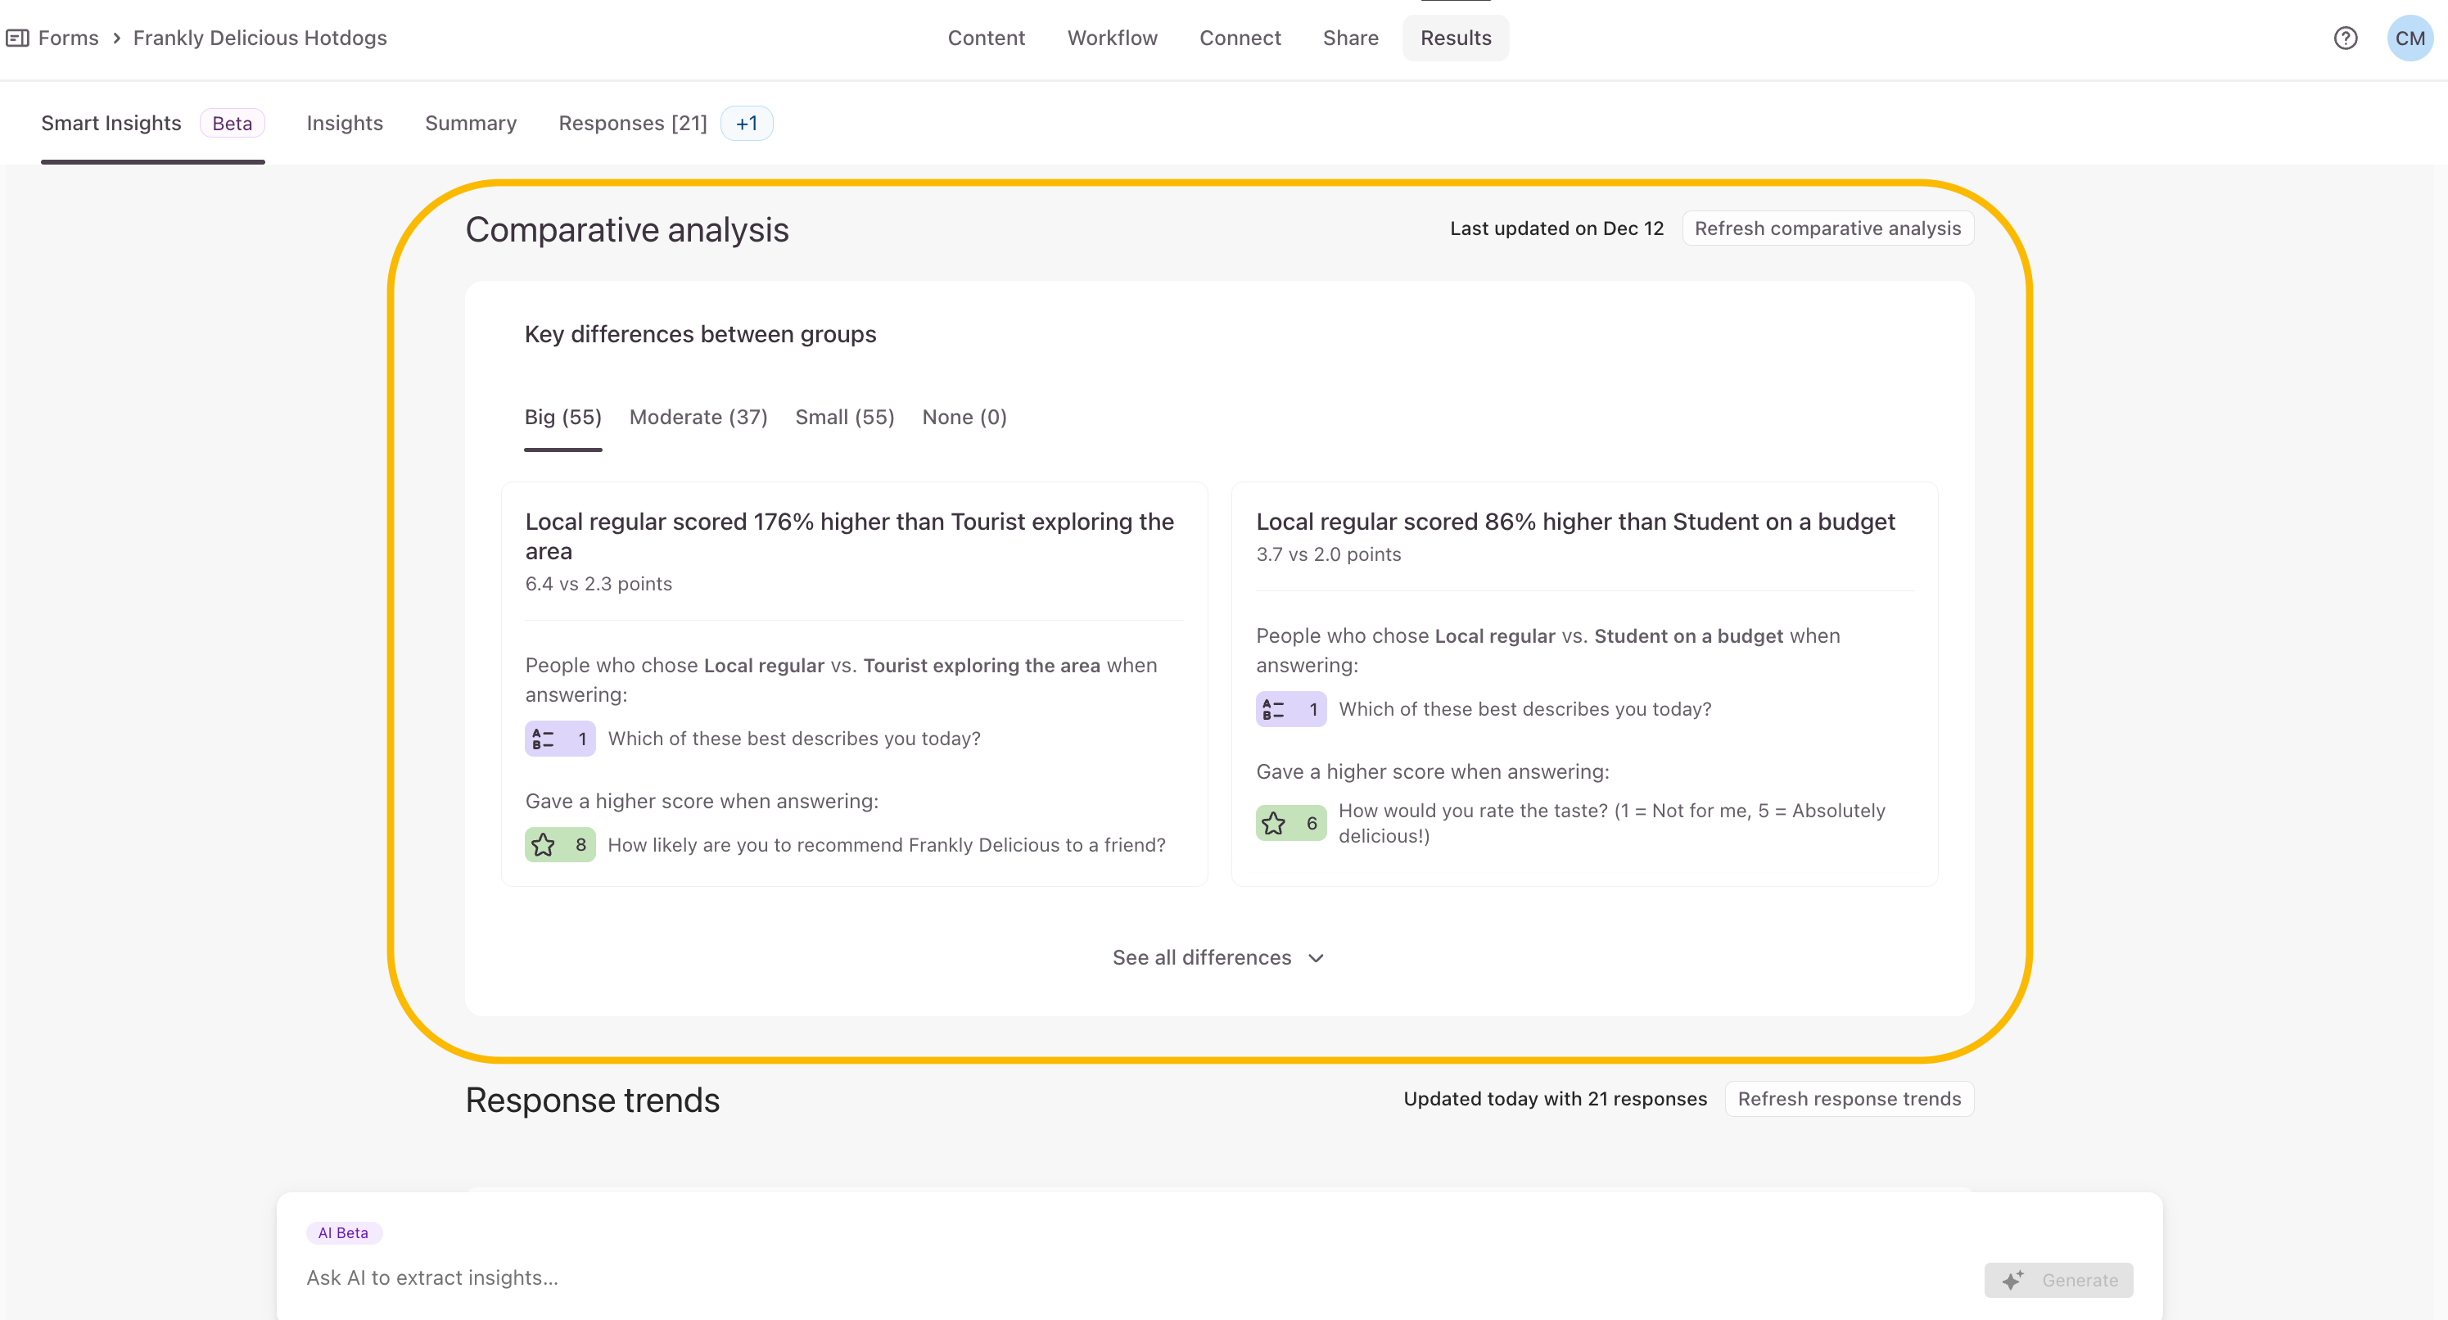Switch to the Small (55) tab

point(844,417)
